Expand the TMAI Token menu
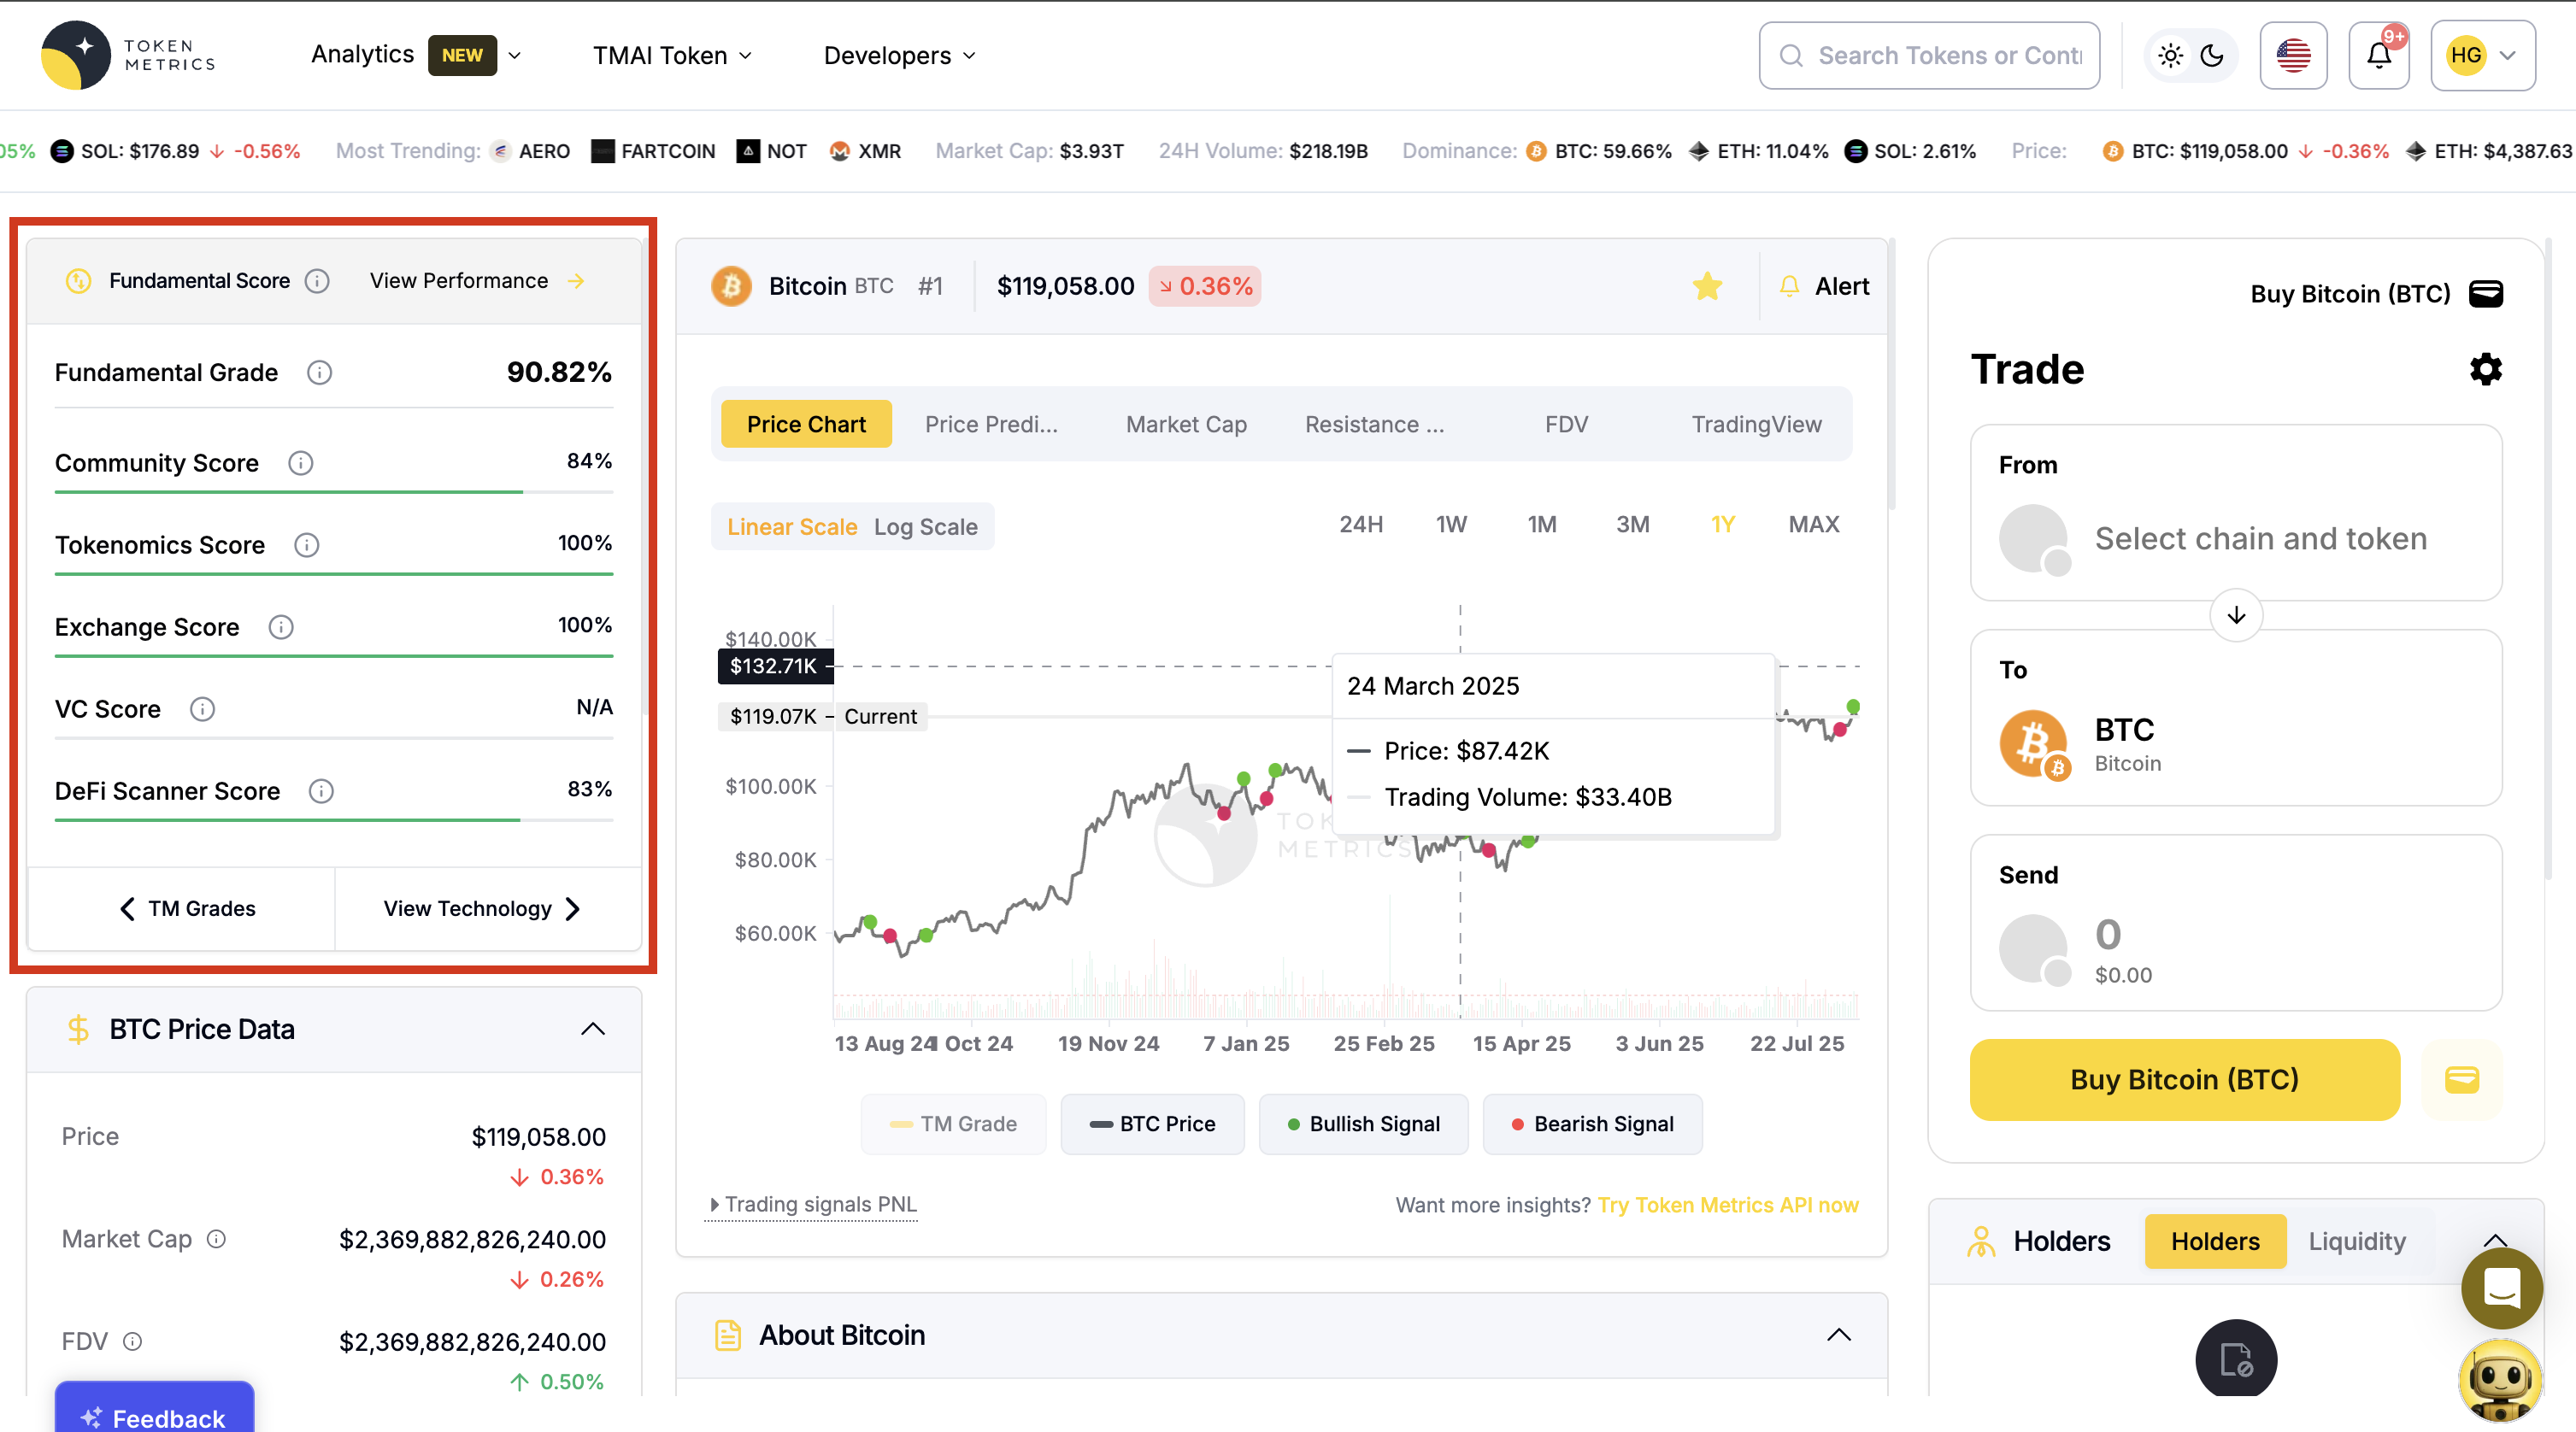The image size is (2576, 1432). (672, 55)
